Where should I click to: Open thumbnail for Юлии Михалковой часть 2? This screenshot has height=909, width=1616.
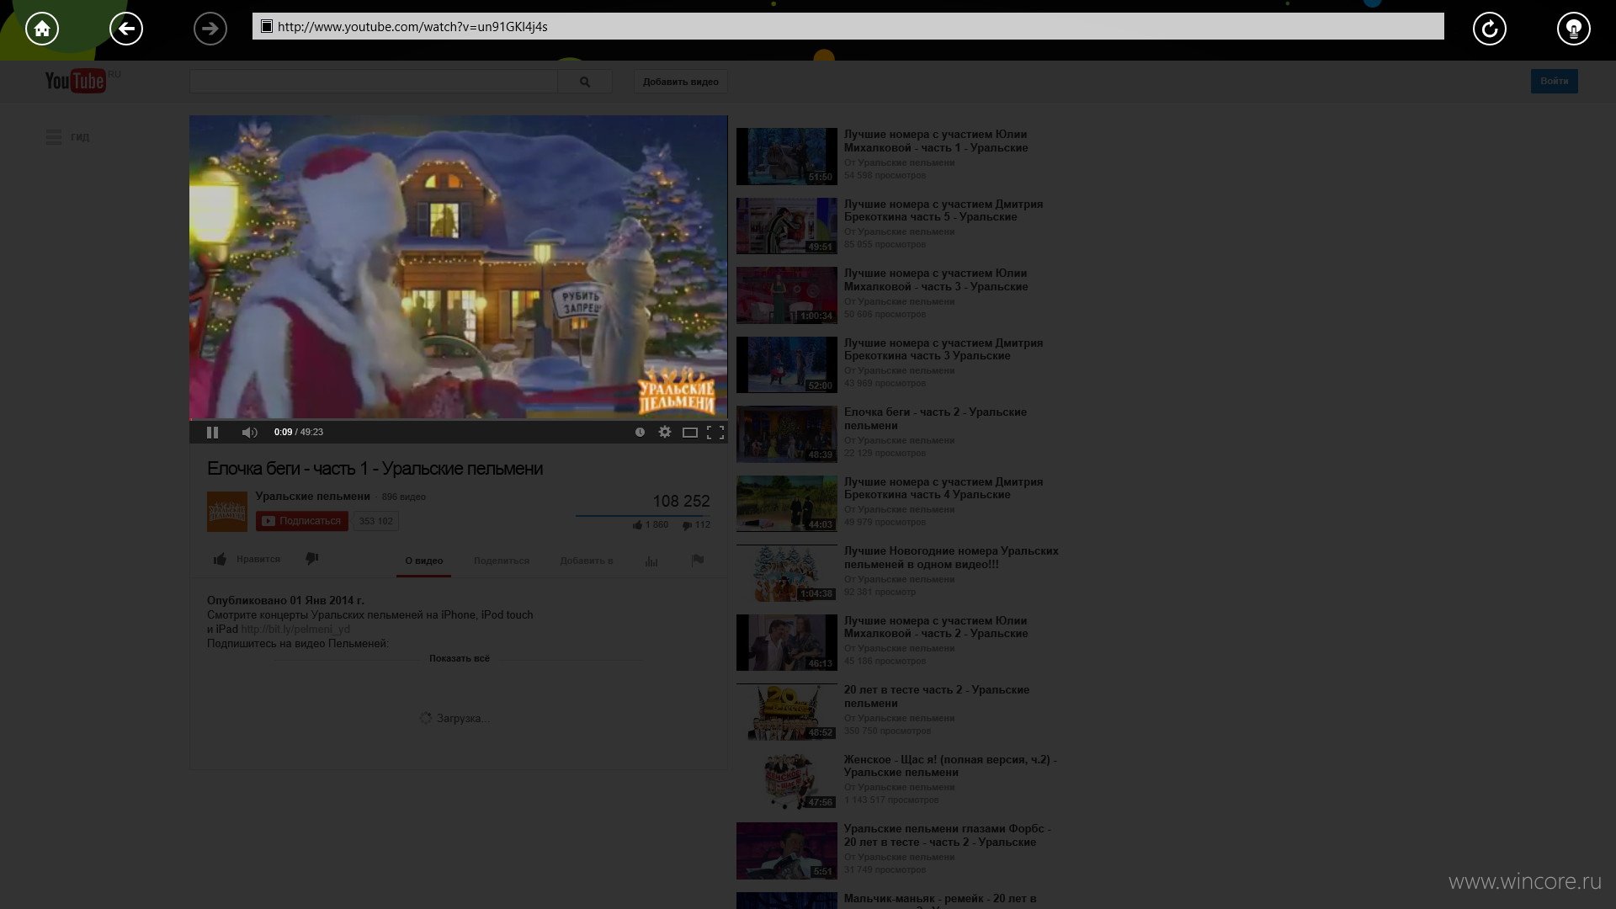click(787, 642)
